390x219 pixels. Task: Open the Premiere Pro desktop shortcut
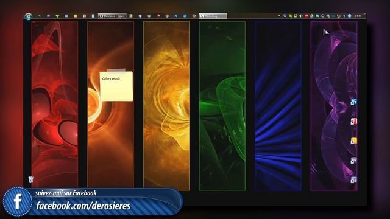353,161
